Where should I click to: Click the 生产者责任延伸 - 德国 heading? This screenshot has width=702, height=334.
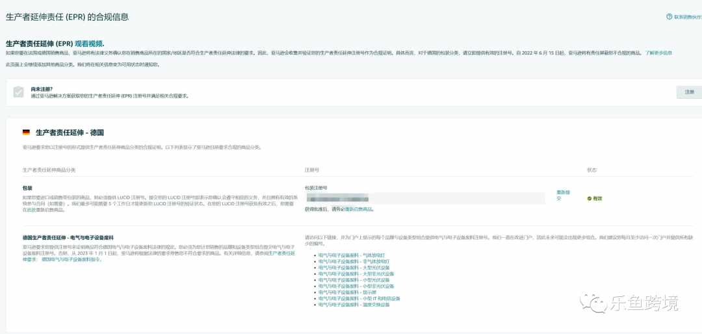click(70, 133)
